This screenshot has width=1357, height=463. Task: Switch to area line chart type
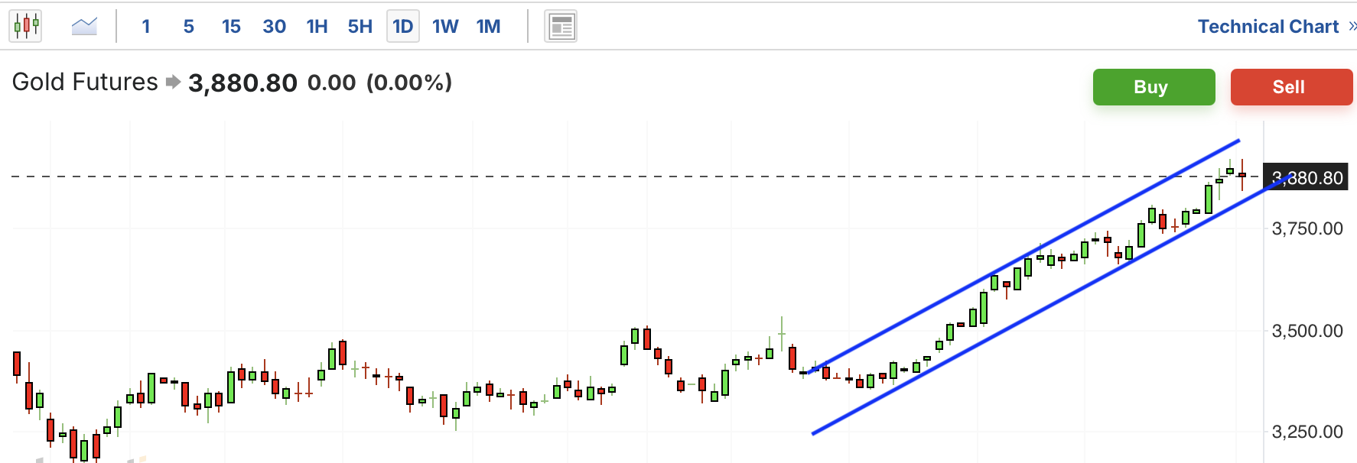click(x=84, y=27)
